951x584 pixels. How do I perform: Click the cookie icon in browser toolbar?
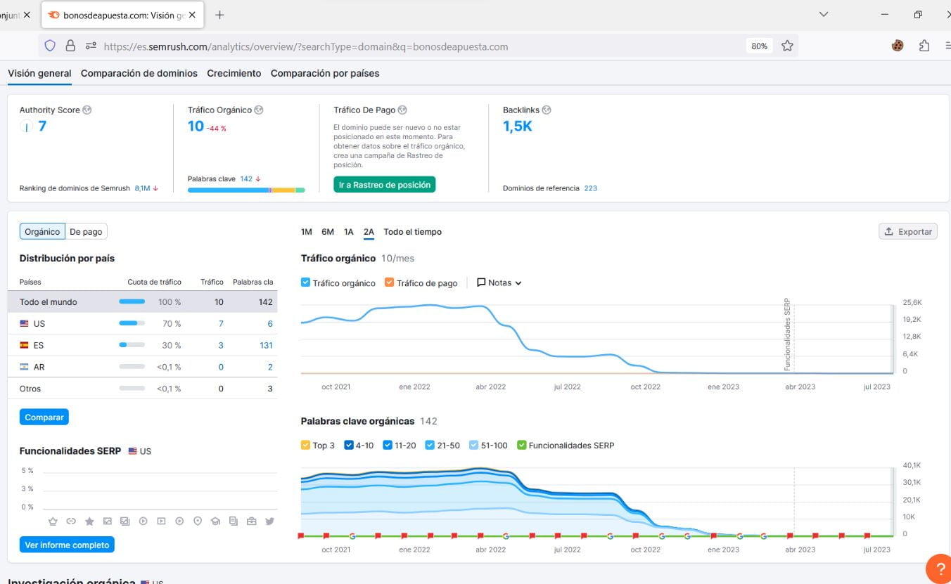pos(898,46)
